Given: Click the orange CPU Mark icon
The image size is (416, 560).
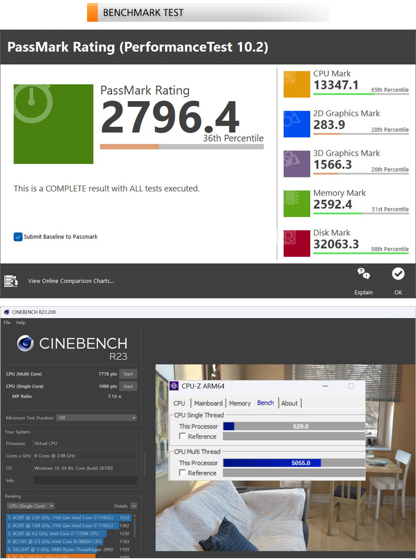Looking at the screenshot, I should tap(297, 84).
